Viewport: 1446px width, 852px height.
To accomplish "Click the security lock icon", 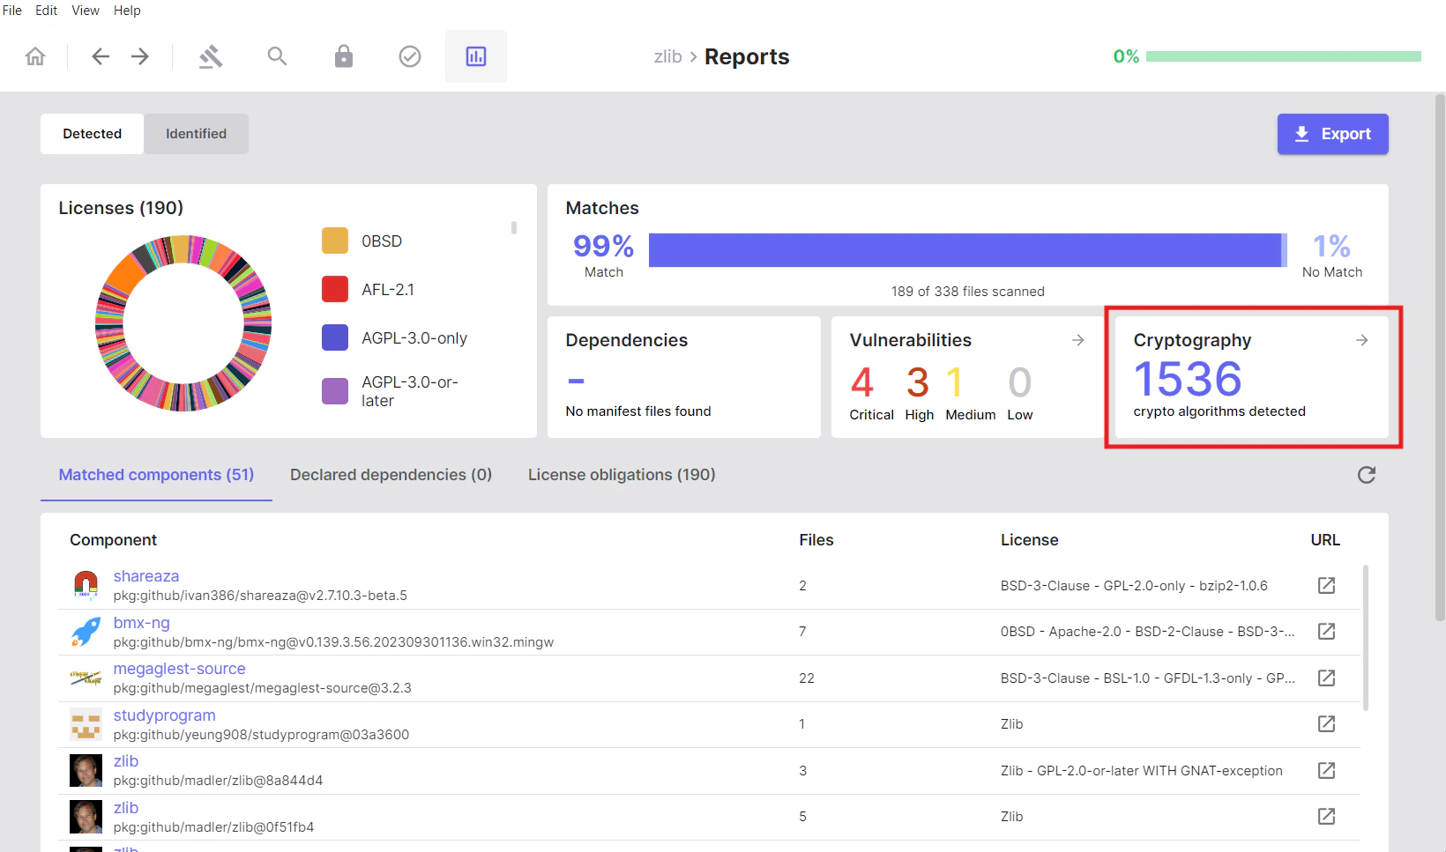I will [x=343, y=56].
